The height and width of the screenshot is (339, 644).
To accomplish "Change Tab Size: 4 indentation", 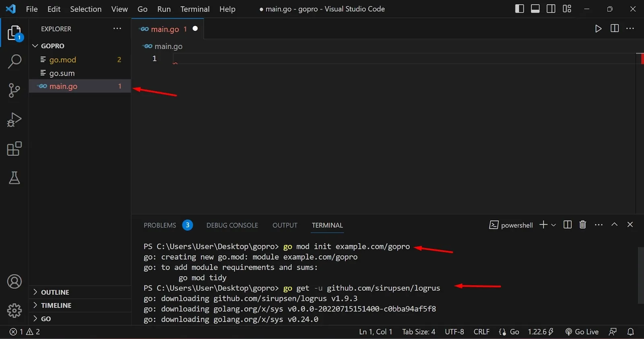I will [x=419, y=332].
